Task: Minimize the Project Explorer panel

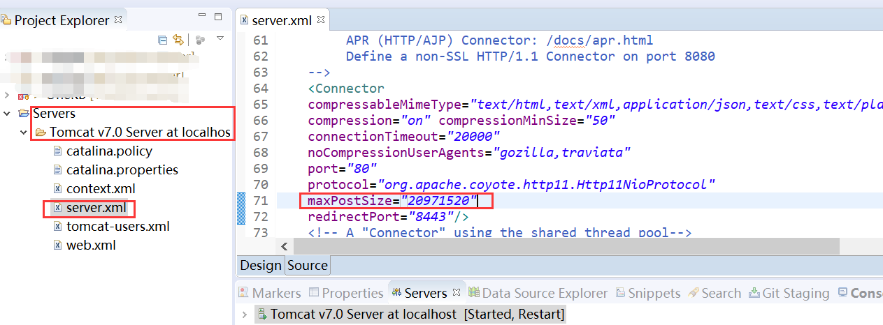Action: (202, 16)
